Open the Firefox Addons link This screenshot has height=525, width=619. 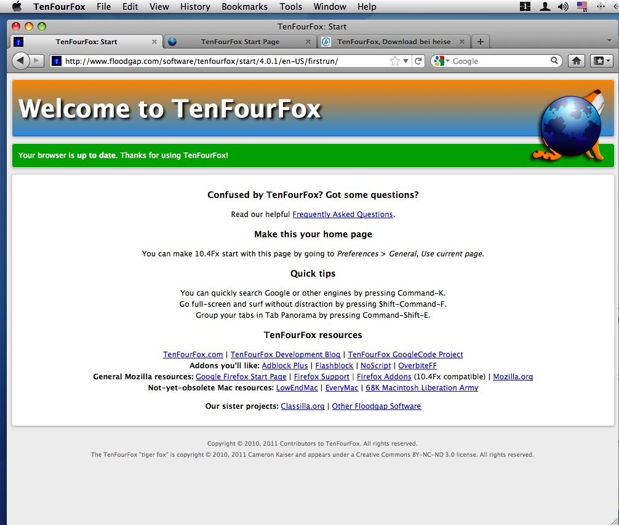click(x=384, y=376)
